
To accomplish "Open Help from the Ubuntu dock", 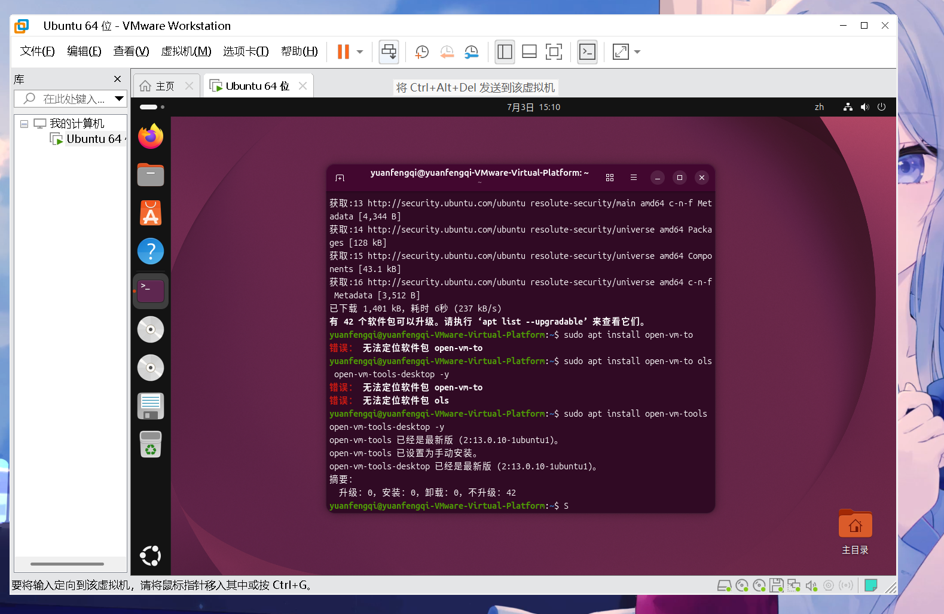I will coord(151,251).
